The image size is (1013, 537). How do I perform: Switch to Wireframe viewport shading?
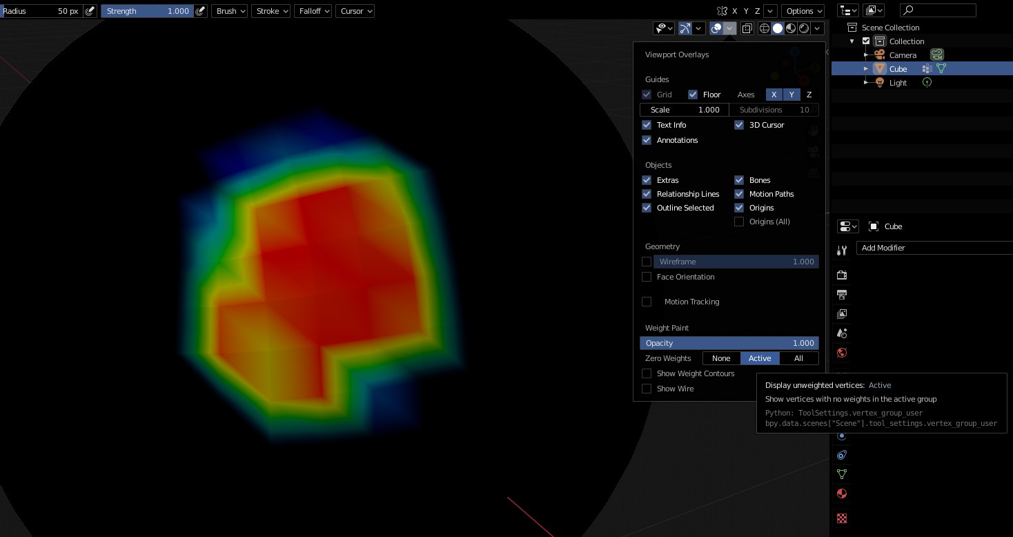(765, 28)
